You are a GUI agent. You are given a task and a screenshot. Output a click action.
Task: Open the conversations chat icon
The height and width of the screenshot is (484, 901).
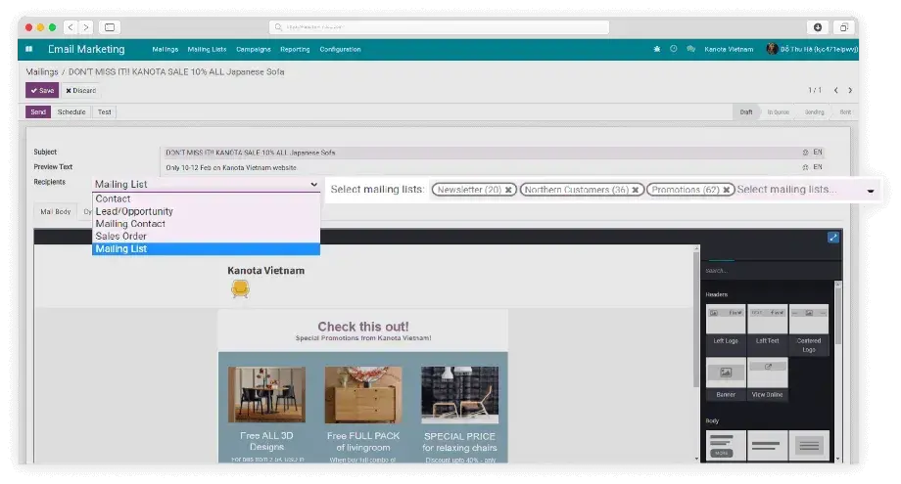tap(690, 49)
